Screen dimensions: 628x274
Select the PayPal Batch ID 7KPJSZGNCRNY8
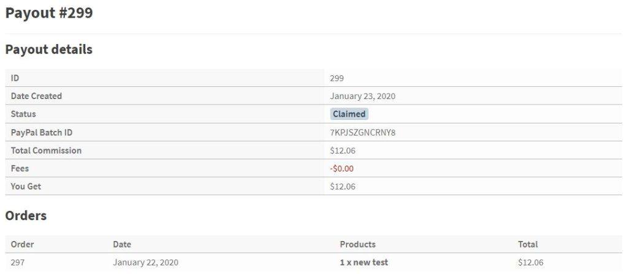coord(362,133)
